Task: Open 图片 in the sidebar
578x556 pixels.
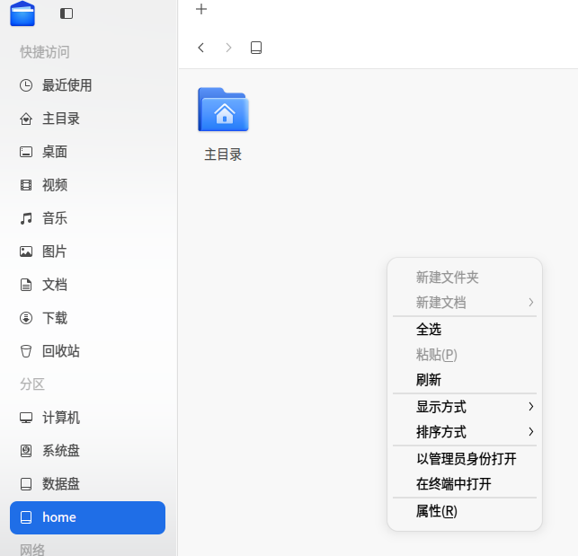Action: (x=88, y=252)
